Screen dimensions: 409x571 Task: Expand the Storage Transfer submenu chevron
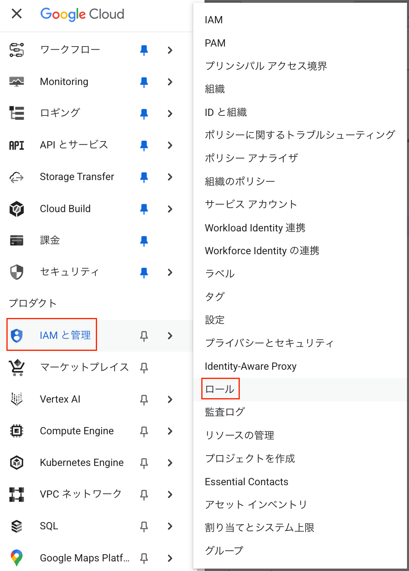coord(170,177)
